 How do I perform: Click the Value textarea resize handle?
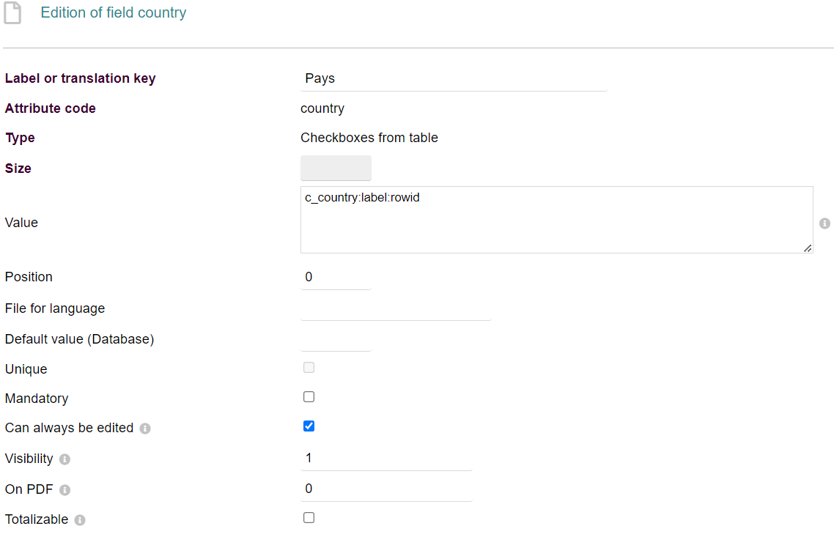point(808,248)
